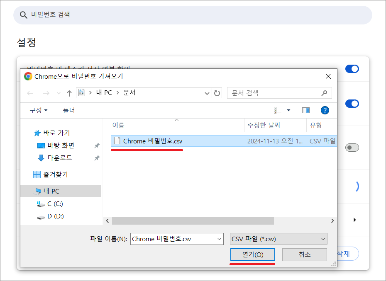Open the help question mark icon
Image resolution: width=386 pixels, height=281 pixels.
point(325,110)
